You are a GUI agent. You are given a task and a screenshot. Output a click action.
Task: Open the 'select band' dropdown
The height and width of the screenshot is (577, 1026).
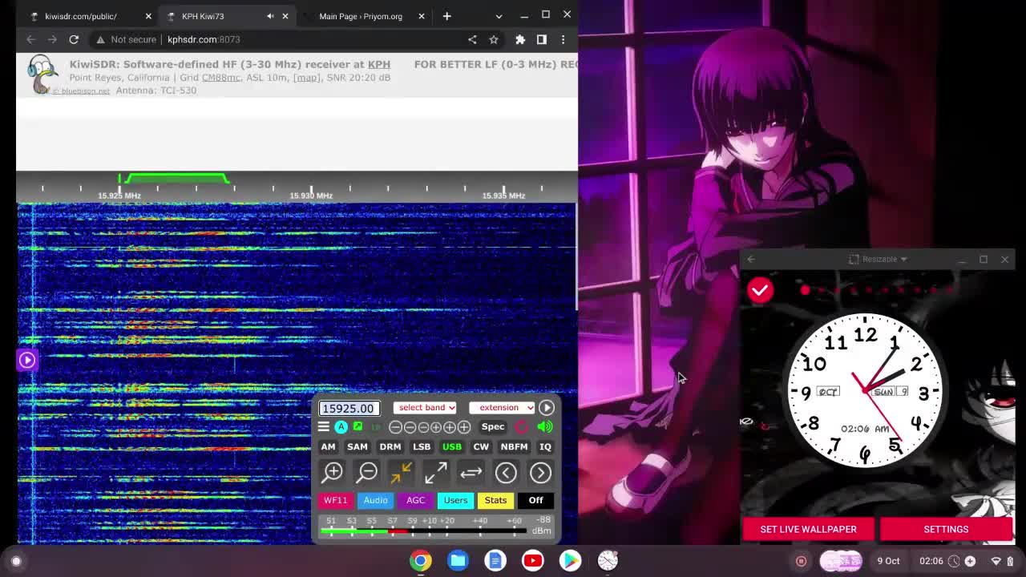click(425, 408)
